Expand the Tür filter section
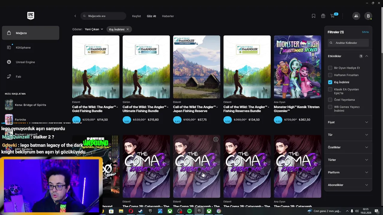Screen dimensions: 383x215 (348, 135)
